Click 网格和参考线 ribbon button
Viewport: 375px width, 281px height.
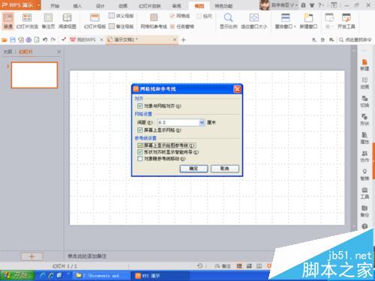[x=154, y=21]
